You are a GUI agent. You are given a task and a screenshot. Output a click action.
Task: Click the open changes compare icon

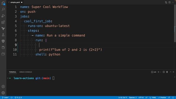pos(166,2)
